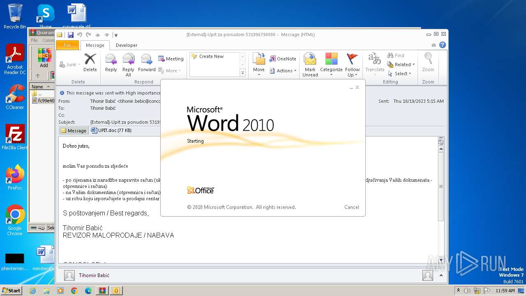Screen dimensions: 526x296
Task: Open the Follow Up flag menu
Action: 352,65
